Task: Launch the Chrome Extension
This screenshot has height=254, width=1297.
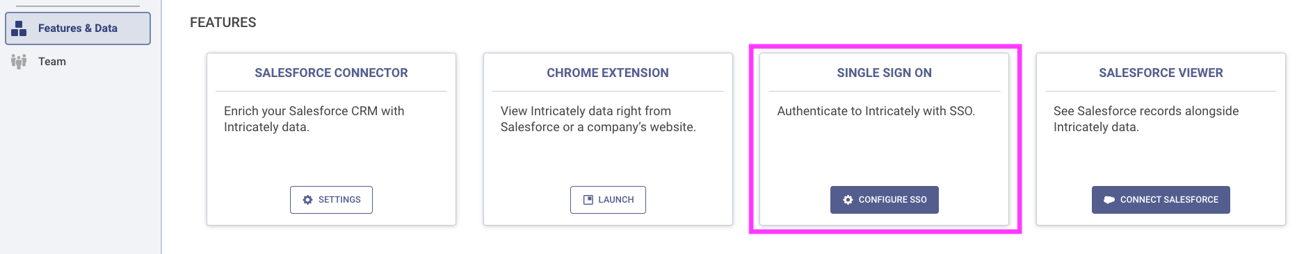Action: [x=608, y=200]
